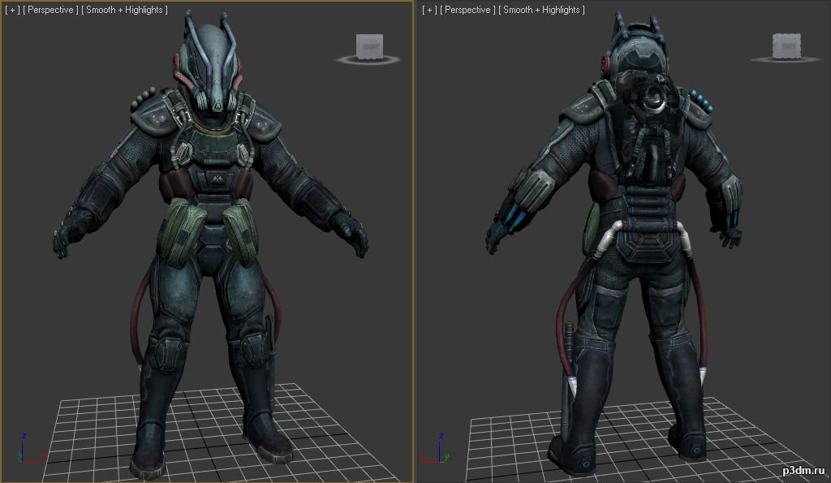
Task: Open the Perspective view menu in left viewport
Action: pyautogui.click(x=50, y=10)
